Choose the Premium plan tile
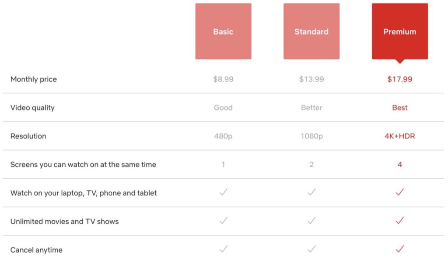The image size is (448, 265). click(399, 32)
